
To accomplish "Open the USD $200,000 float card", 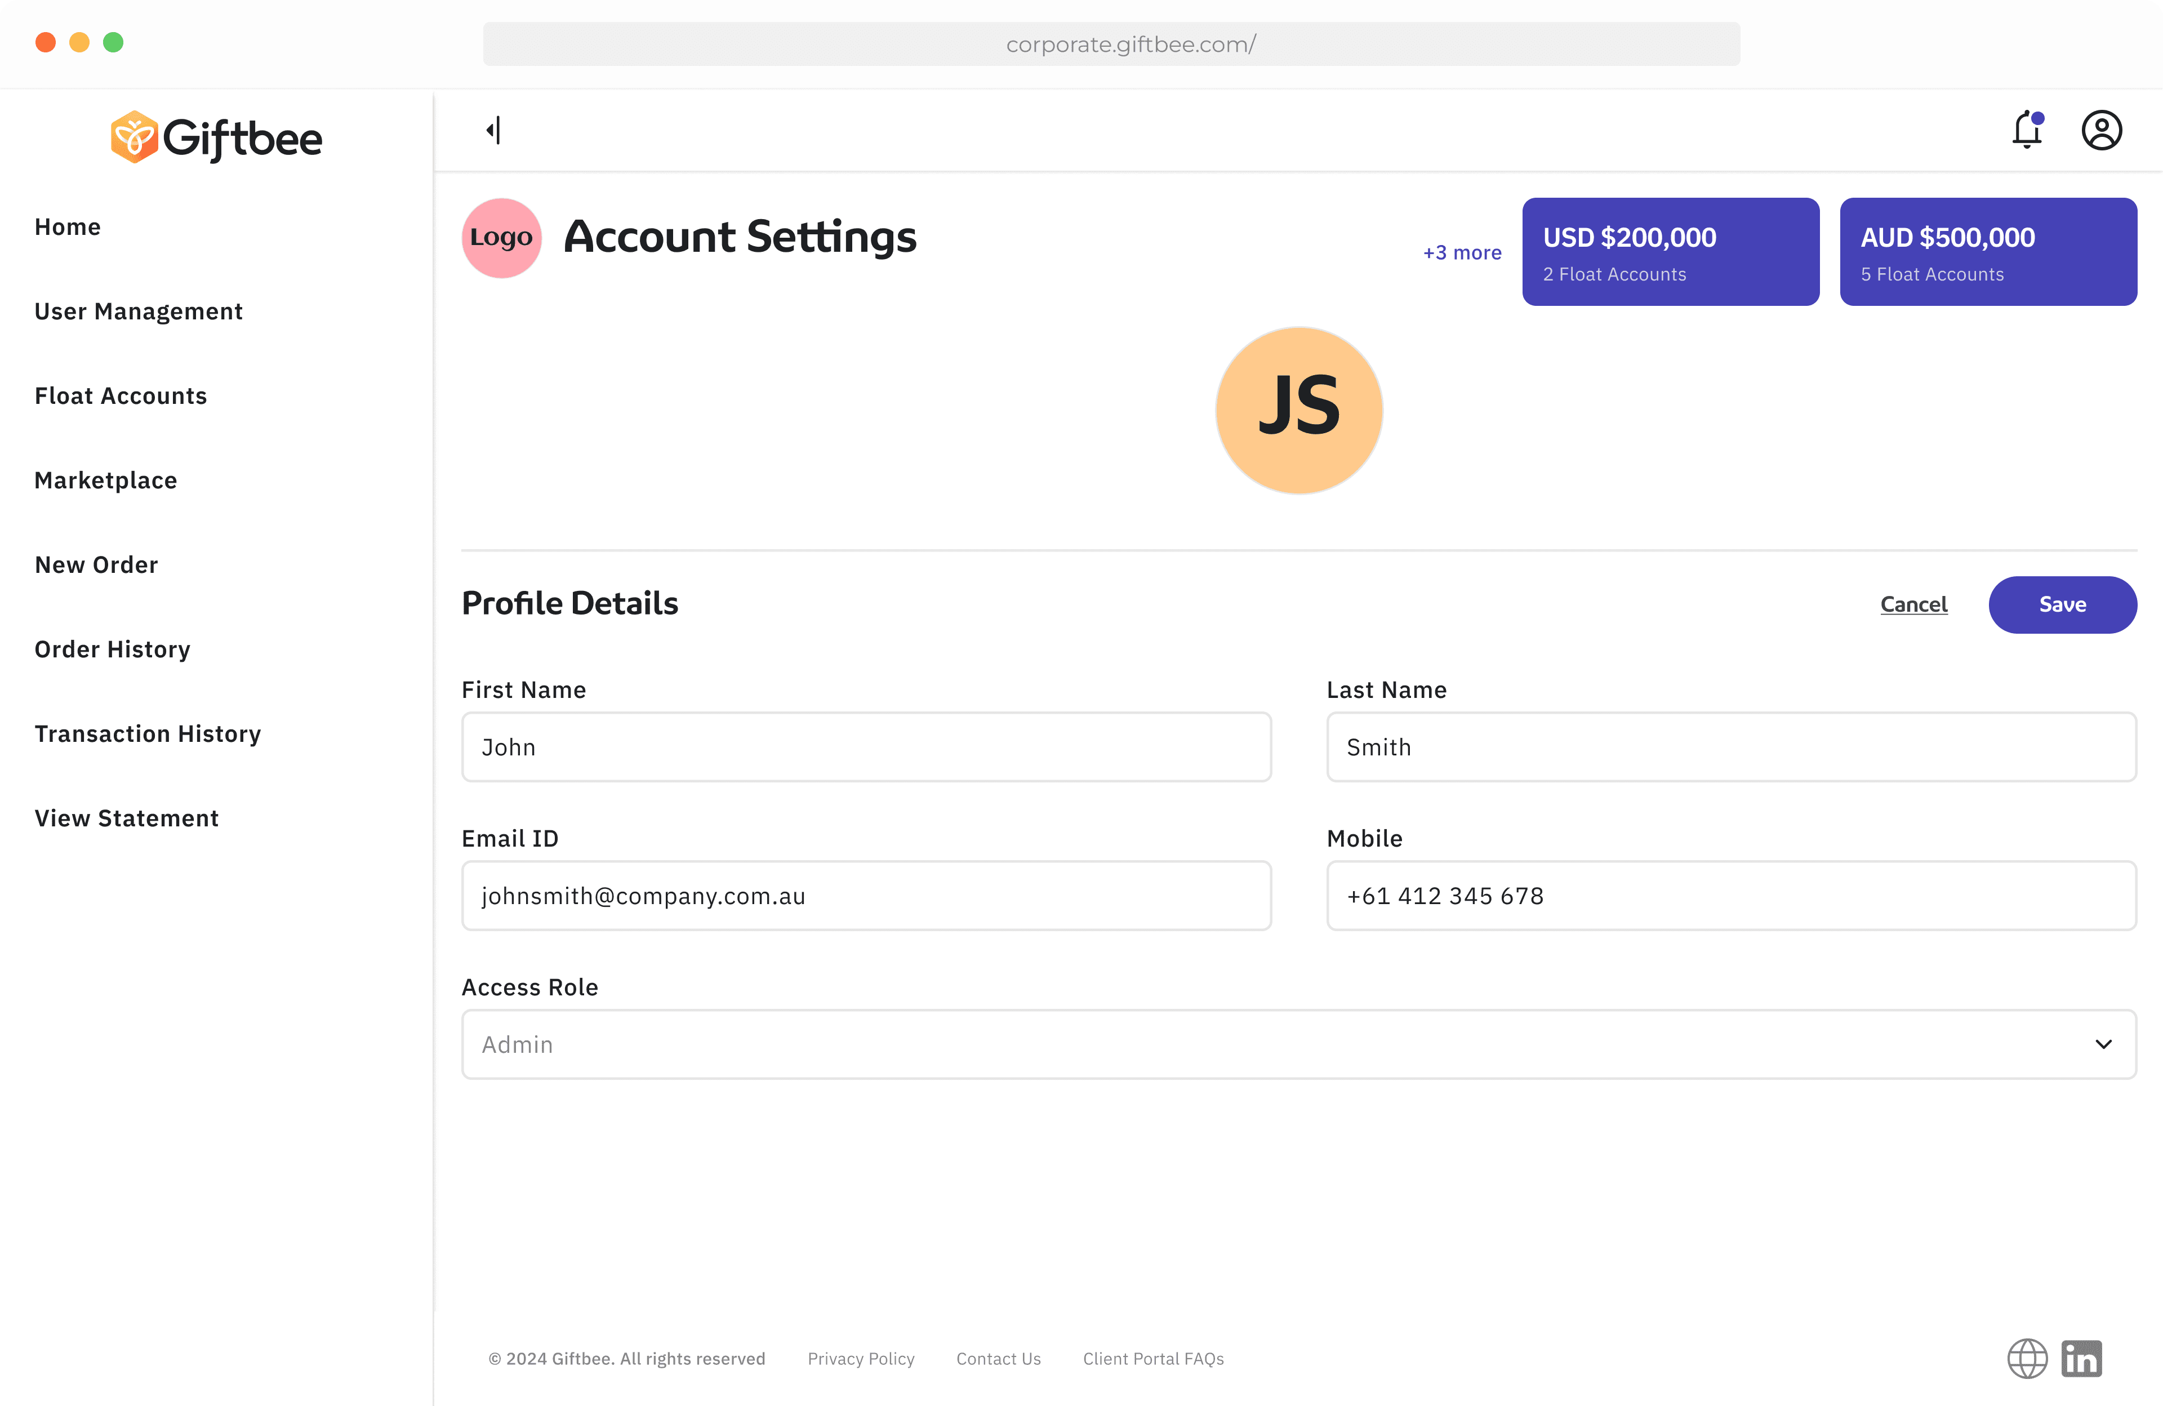I will point(1671,252).
